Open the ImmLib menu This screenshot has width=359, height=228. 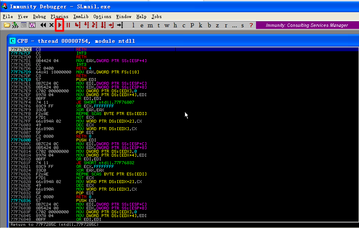[81, 16]
